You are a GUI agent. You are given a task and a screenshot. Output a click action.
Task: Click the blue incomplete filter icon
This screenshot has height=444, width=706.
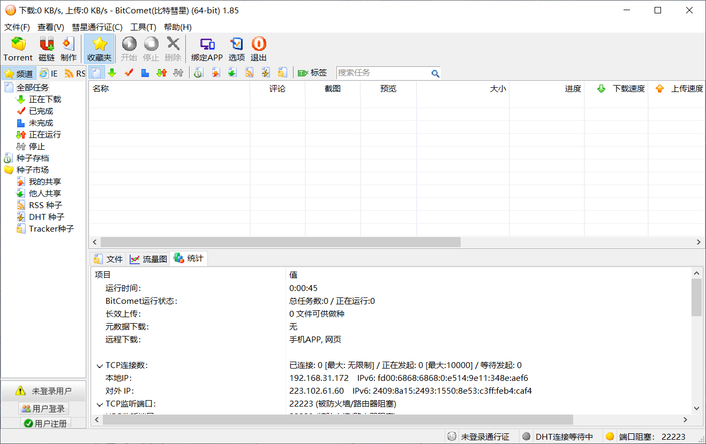point(145,73)
